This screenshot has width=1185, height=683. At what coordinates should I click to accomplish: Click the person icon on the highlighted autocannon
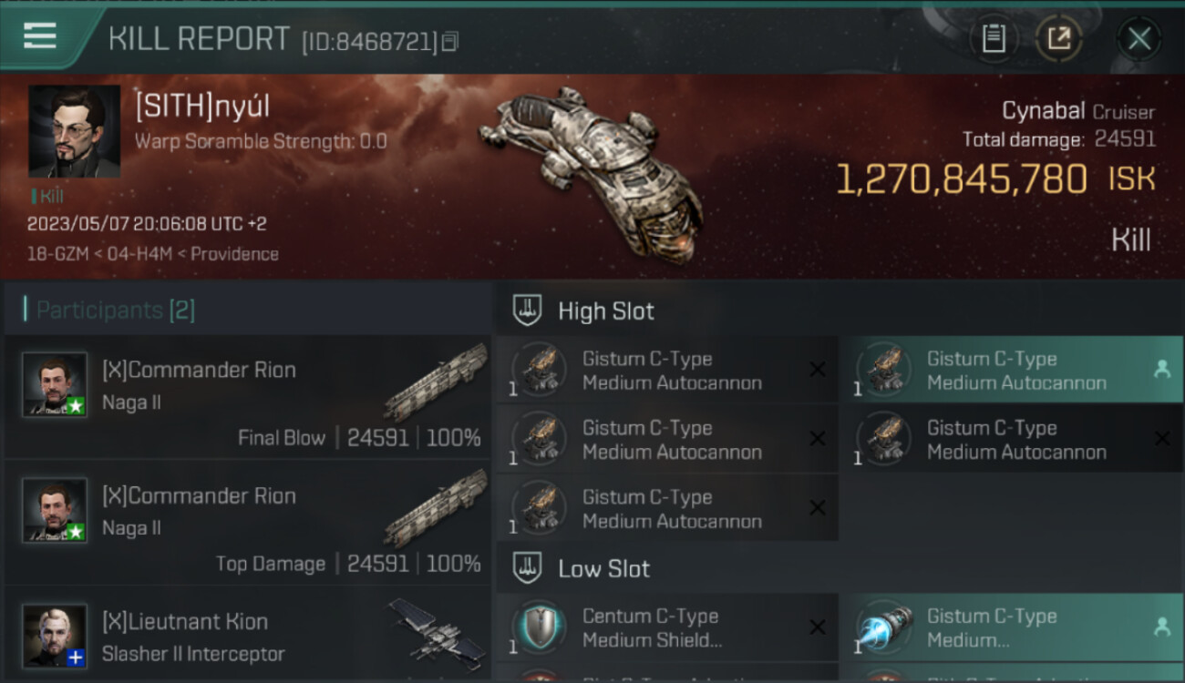[1161, 369]
